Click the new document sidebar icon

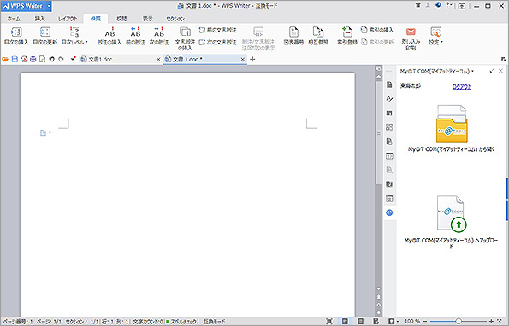tap(389, 84)
